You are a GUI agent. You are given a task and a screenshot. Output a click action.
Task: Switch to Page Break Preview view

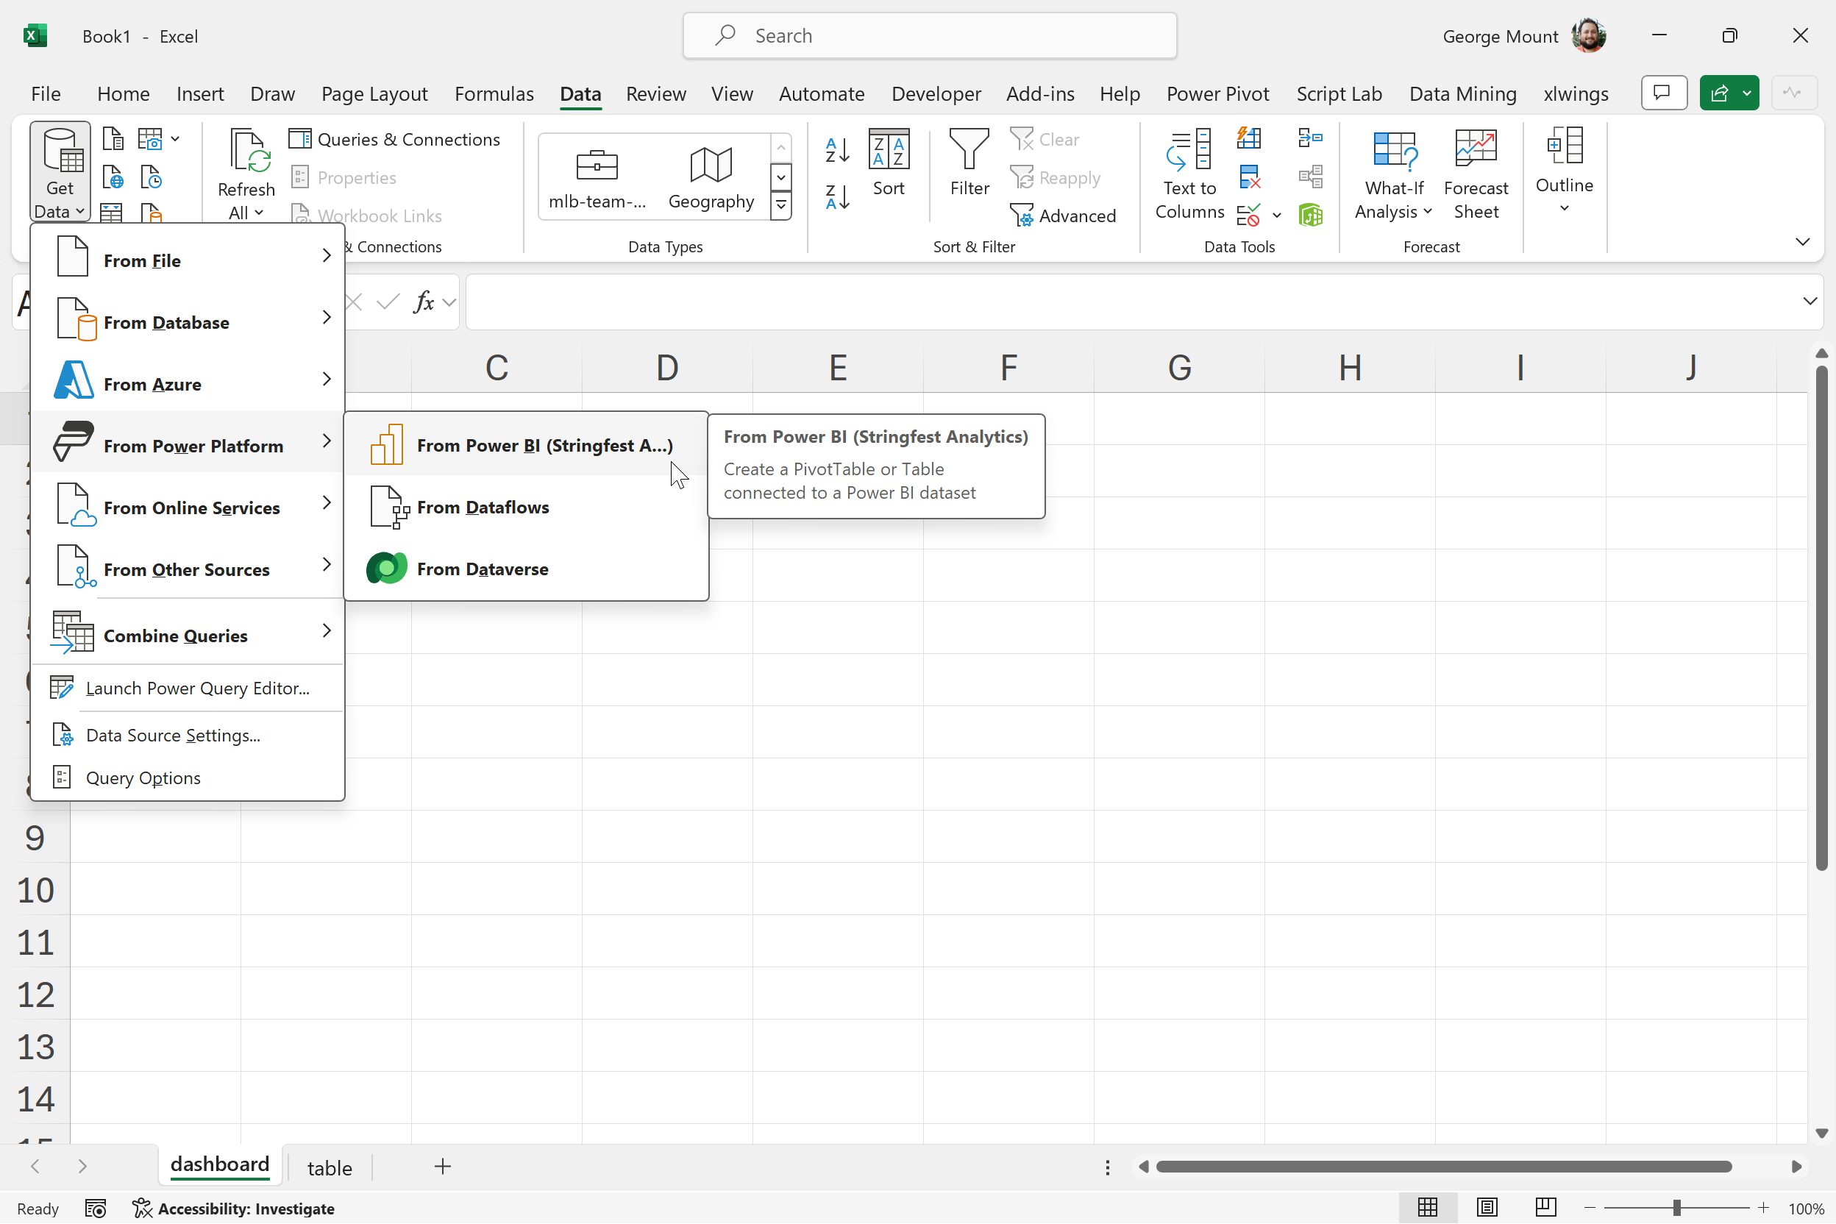pos(1545,1208)
